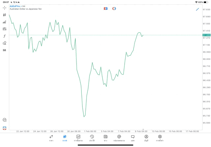Open the Mailbox tab (กล่องจดหมาย)
Image resolution: width=211 pixels, height=147 pixels.
coord(119,138)
